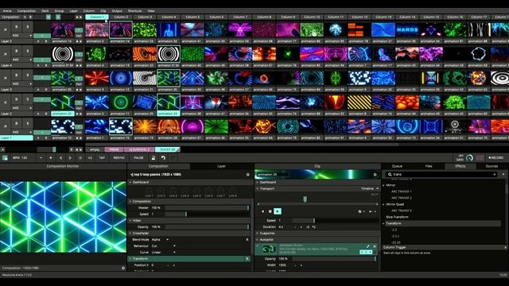The image size is (509, 286).
Task: Clear Layer 2 using its X button
Action: pos(6,102)
